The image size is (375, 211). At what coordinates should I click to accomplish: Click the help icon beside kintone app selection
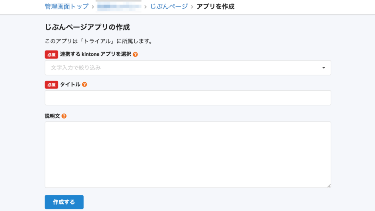[x=135, y=54]
